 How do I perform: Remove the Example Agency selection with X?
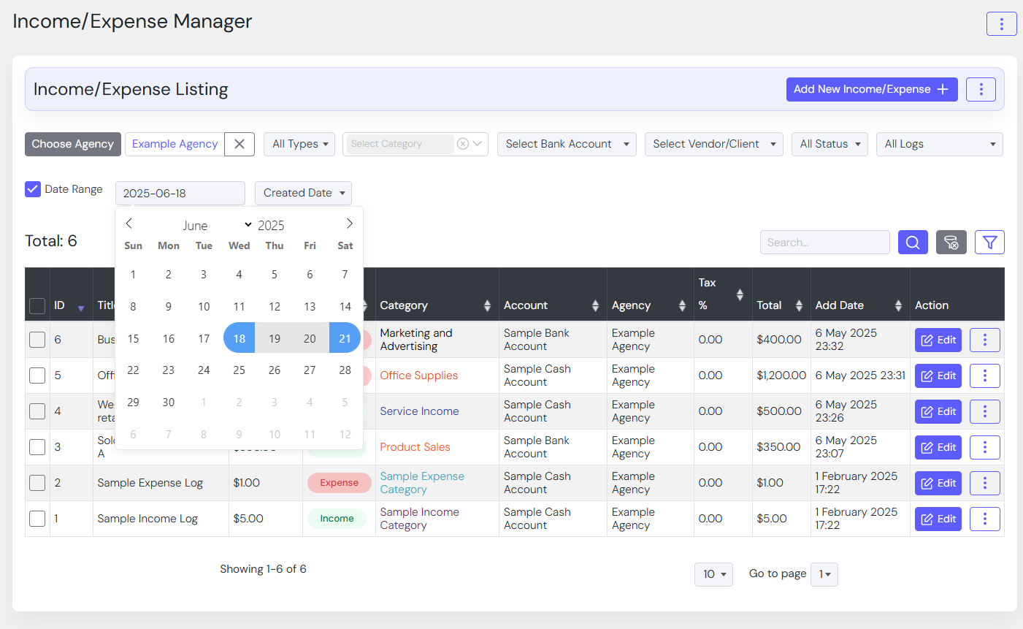(x=240, y=144)
